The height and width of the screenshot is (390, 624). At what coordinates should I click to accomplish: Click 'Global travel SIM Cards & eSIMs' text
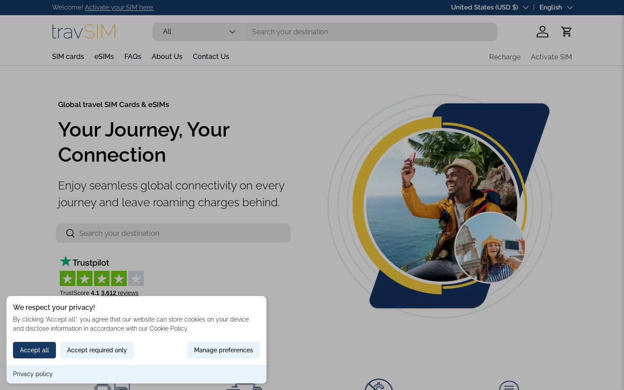[114, 104]
